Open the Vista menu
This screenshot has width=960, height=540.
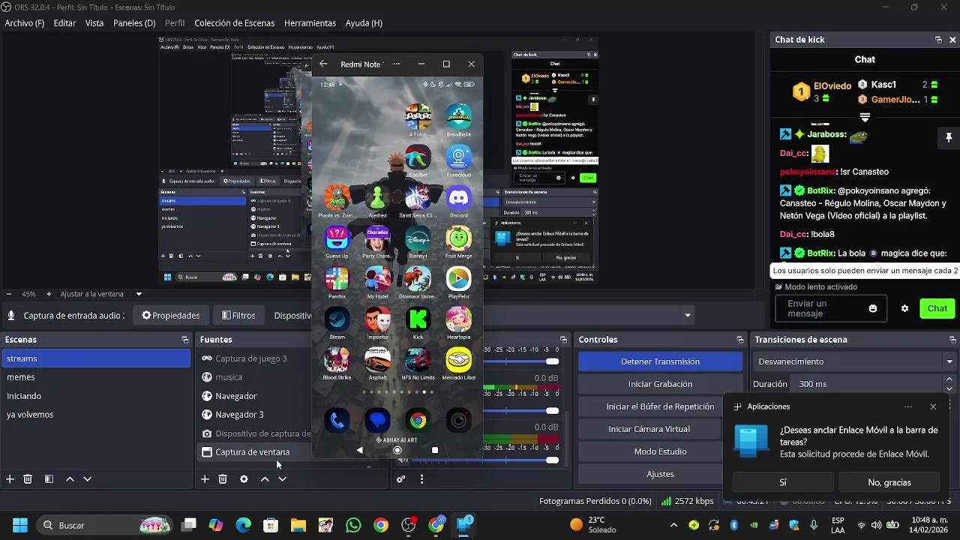94,23
